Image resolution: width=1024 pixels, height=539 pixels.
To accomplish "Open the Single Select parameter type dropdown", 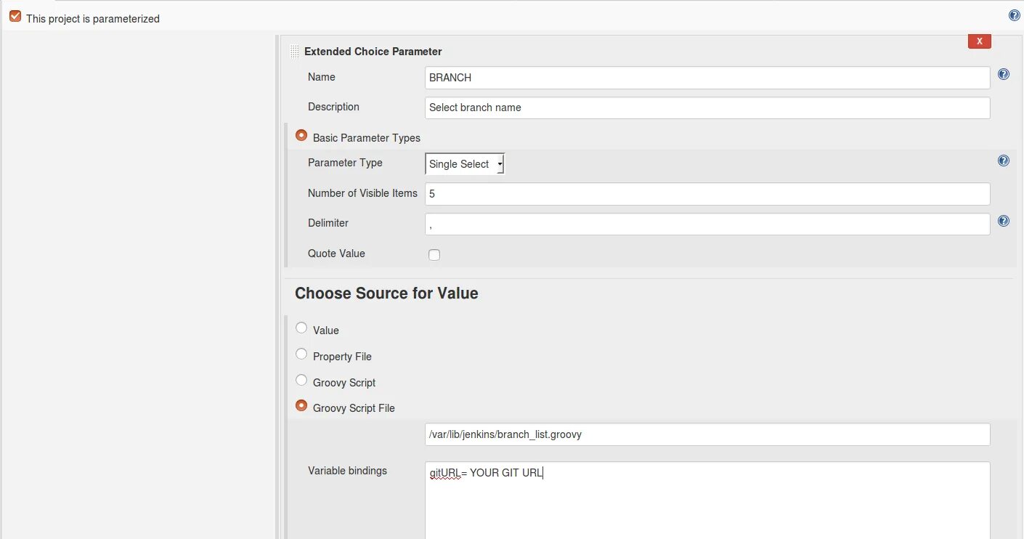I will (465, 164).
